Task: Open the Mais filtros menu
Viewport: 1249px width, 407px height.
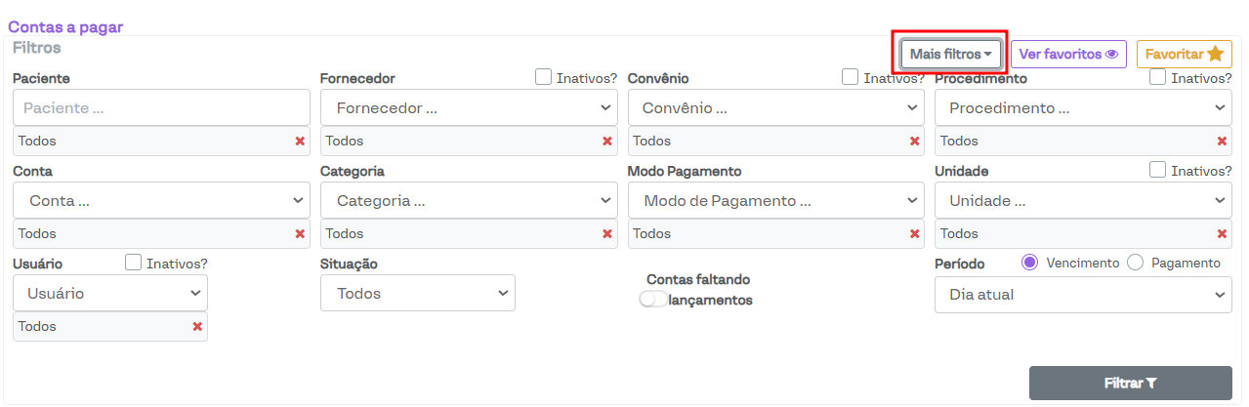Action: tap(950, 55)
